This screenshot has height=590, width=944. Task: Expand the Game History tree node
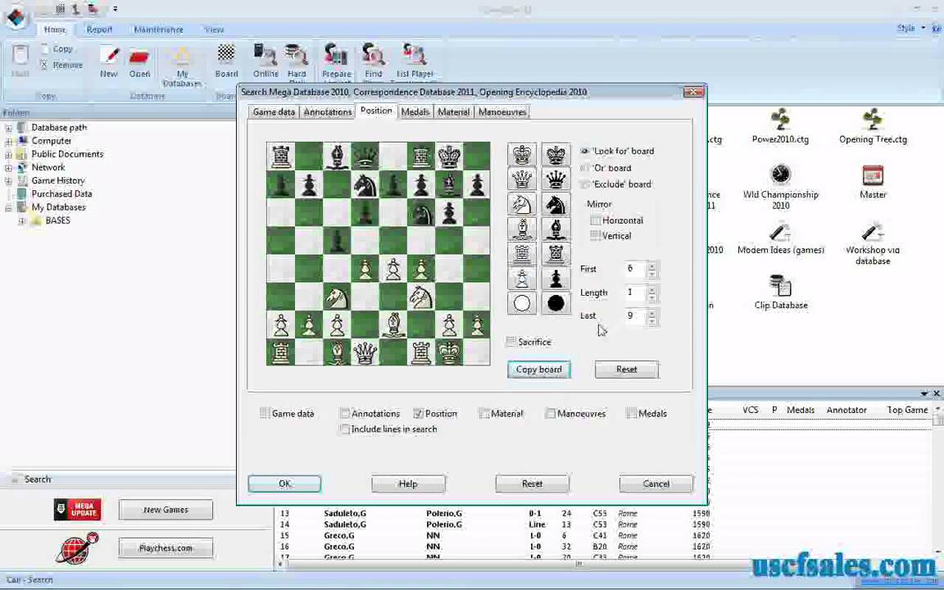click(8, 180)
